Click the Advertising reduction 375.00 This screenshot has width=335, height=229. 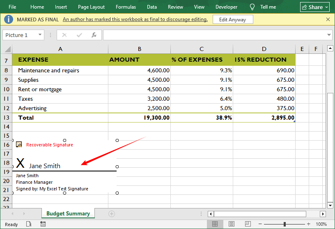pos(264,108)
